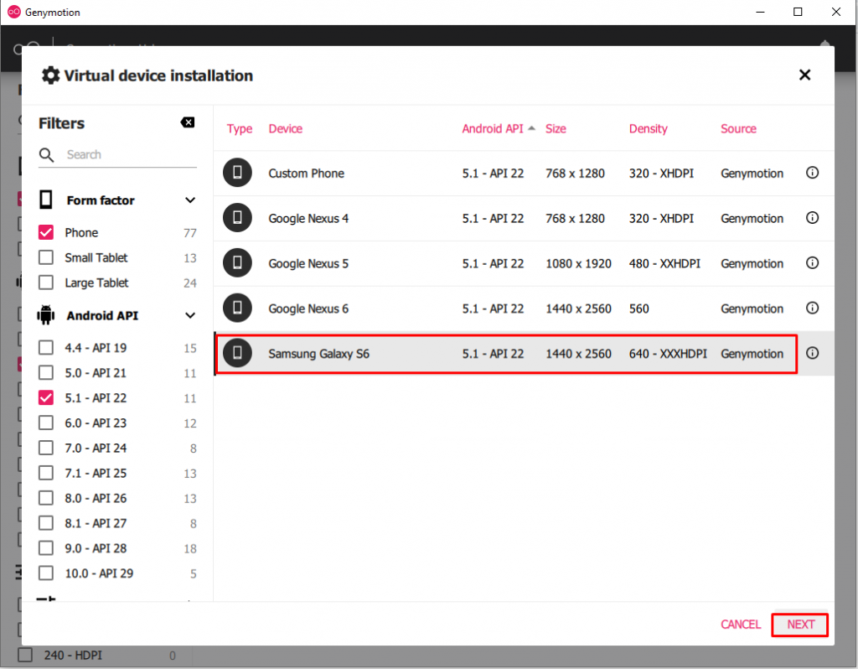The height and width of the screenshot is (669, 858).
Task: Check the 8.1 - API 27 filter
Action: click(x=46, y=523)
